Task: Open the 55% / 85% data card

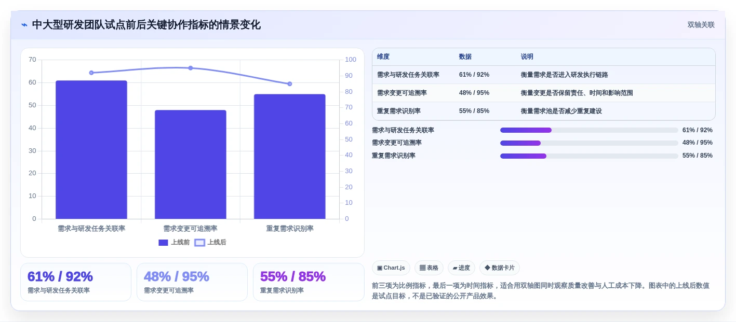Action: (x=309, y=282)
